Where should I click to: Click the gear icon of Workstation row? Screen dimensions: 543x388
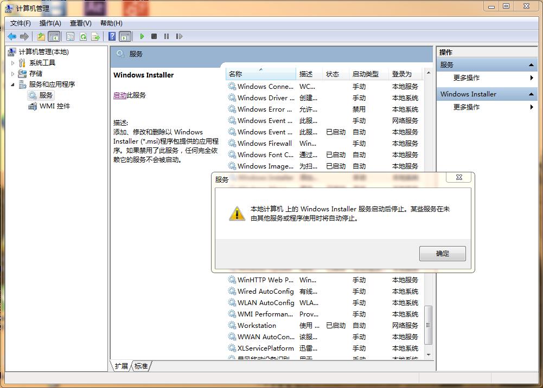[x=232, y=325]
